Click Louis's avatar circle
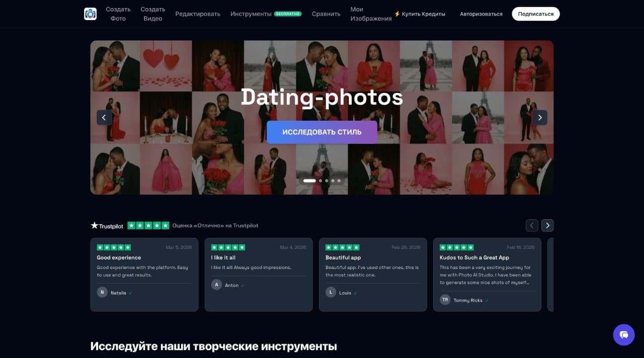Viewport: 644px width, 358px height. coord(331,292)
